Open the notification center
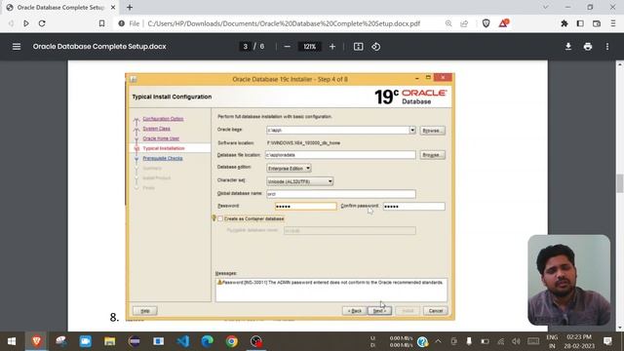Image resolution: width=624 pixels, height=351 pixels. pyautogui.click(x=607, y=341)
